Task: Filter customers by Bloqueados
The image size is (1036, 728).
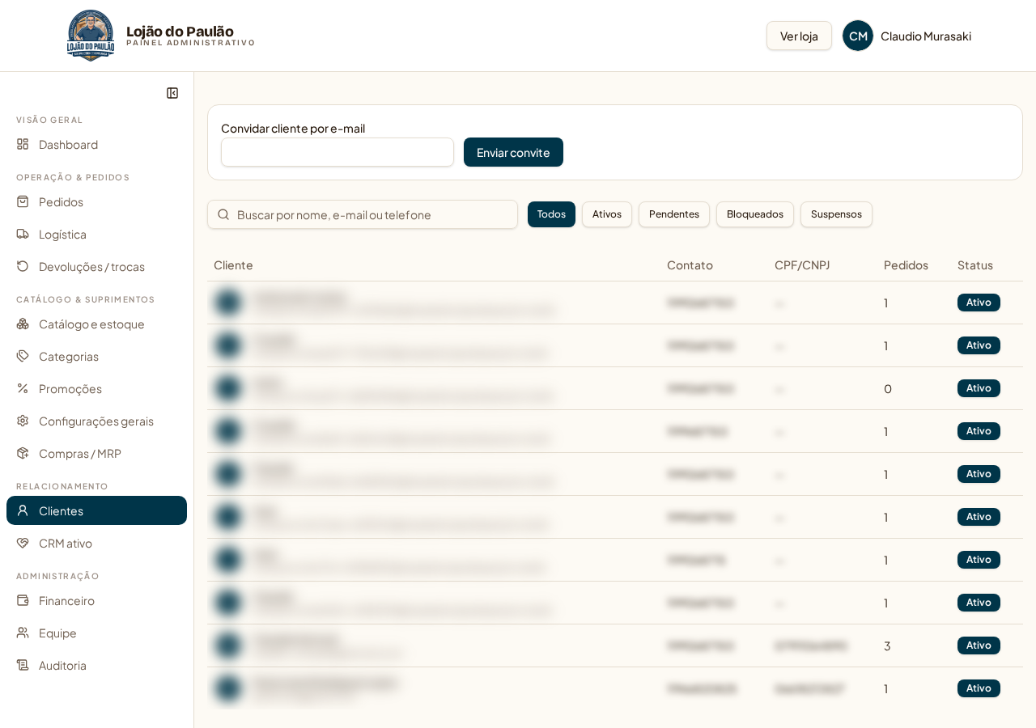Action: point(755,214)
